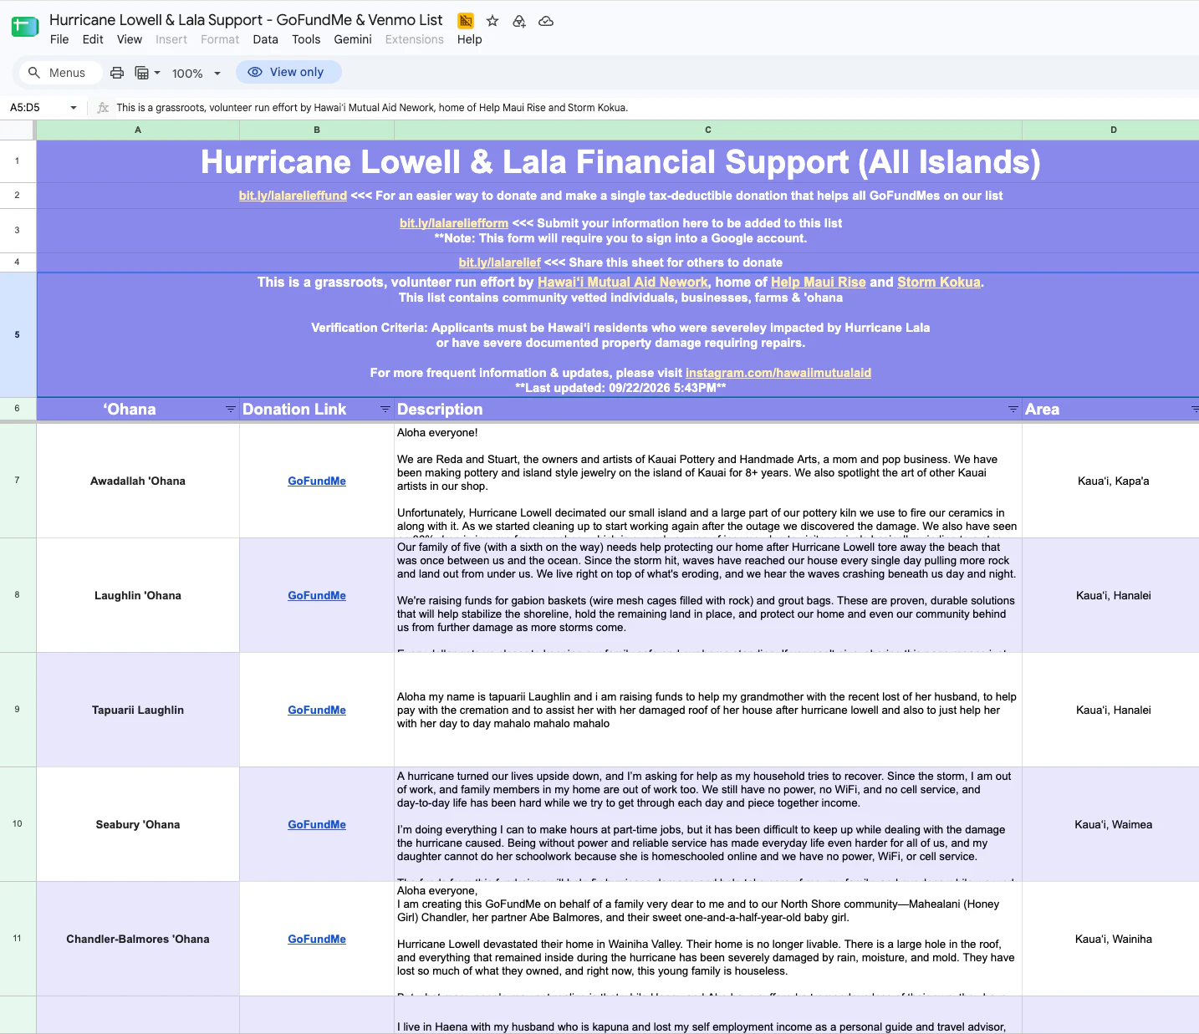Screen dimensions: 1199x1034
Task: Star this spreadsheet
Action: [492, 21]
